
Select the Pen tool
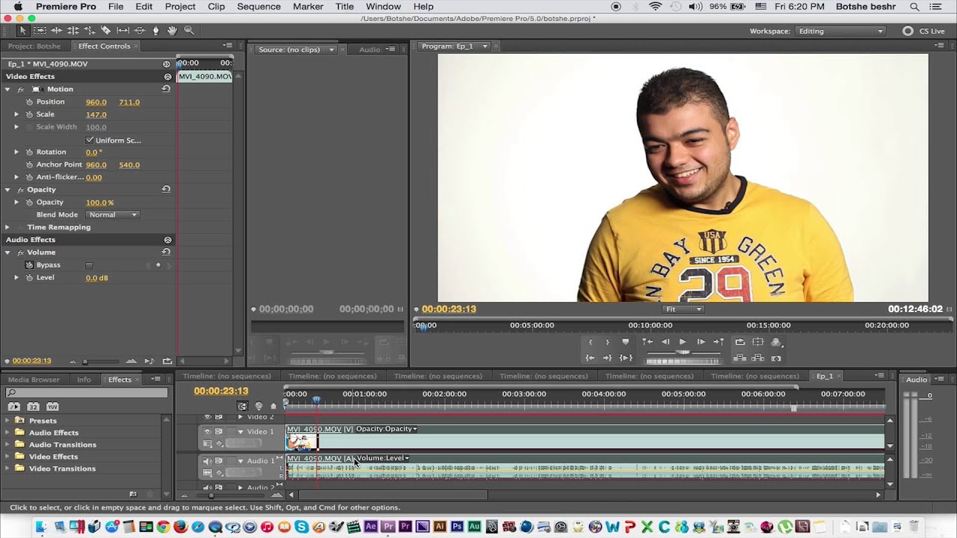pos(156,31)
